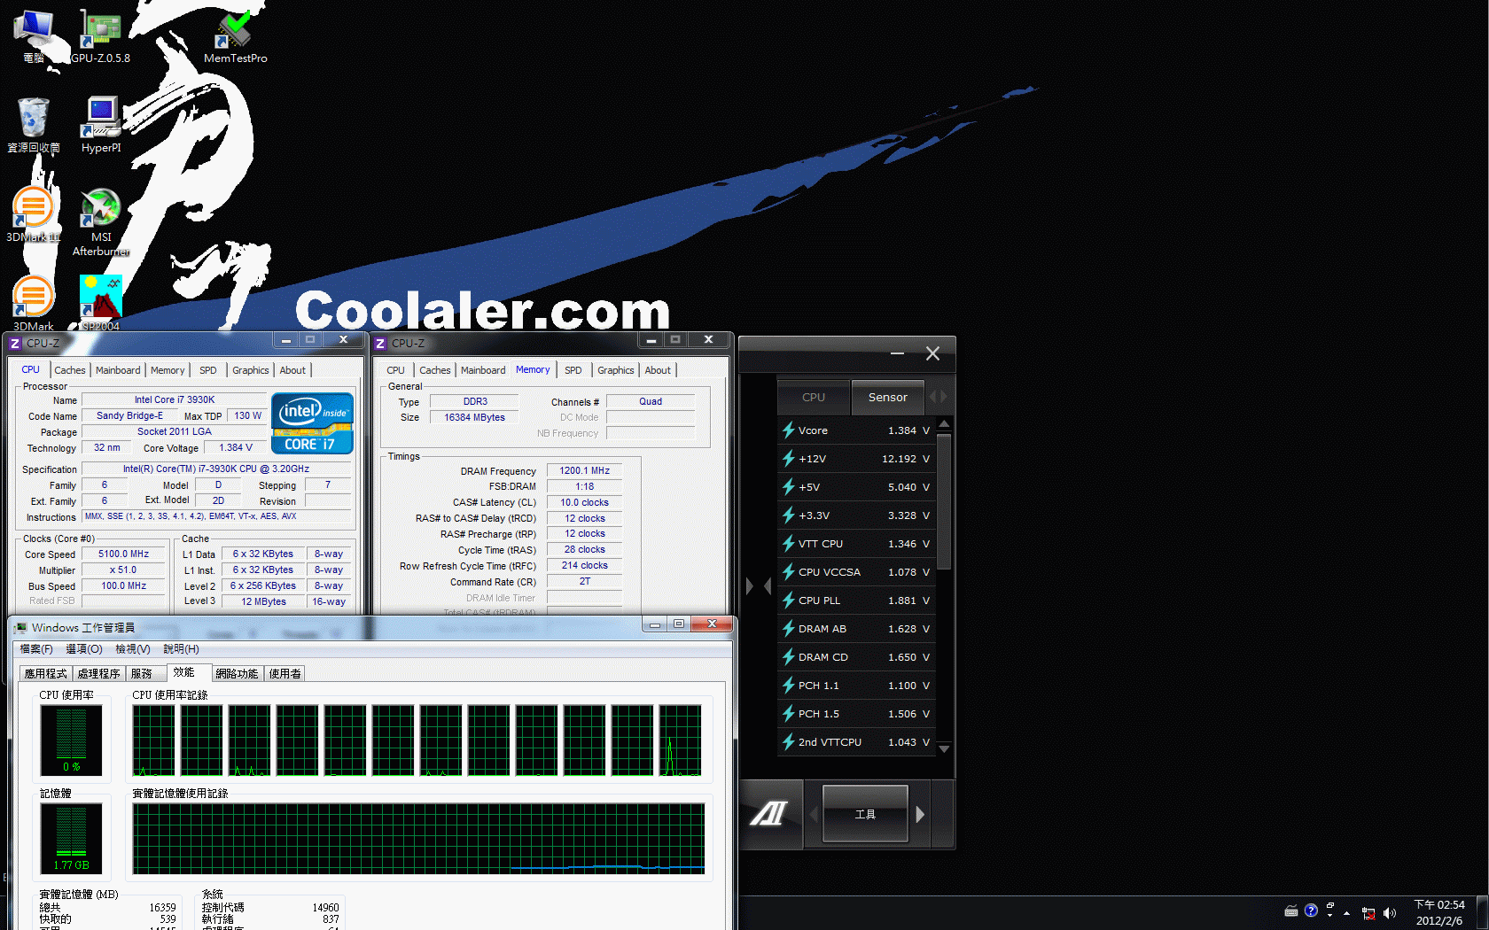The width and height of the screenshot is (1489, 930).
Task: Open the GPU-Z 0.5.8 desktop shortcut
Action: point(100,37)
